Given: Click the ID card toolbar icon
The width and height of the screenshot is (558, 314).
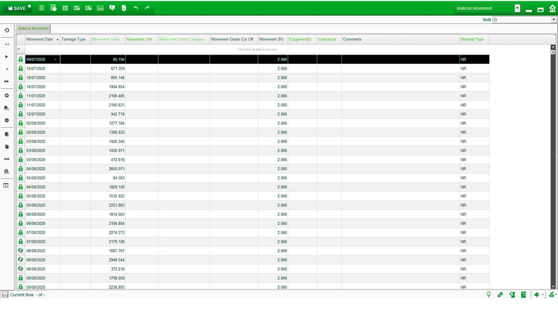Looking at the screenshot, I should tap(65, 8).
